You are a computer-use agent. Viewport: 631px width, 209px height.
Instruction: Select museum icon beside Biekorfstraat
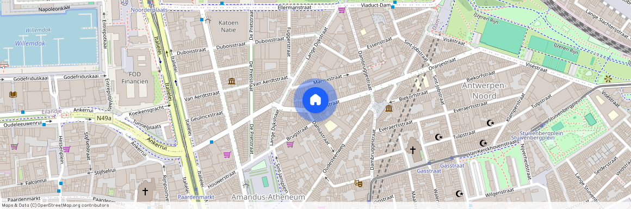click(x=389, y=108)
